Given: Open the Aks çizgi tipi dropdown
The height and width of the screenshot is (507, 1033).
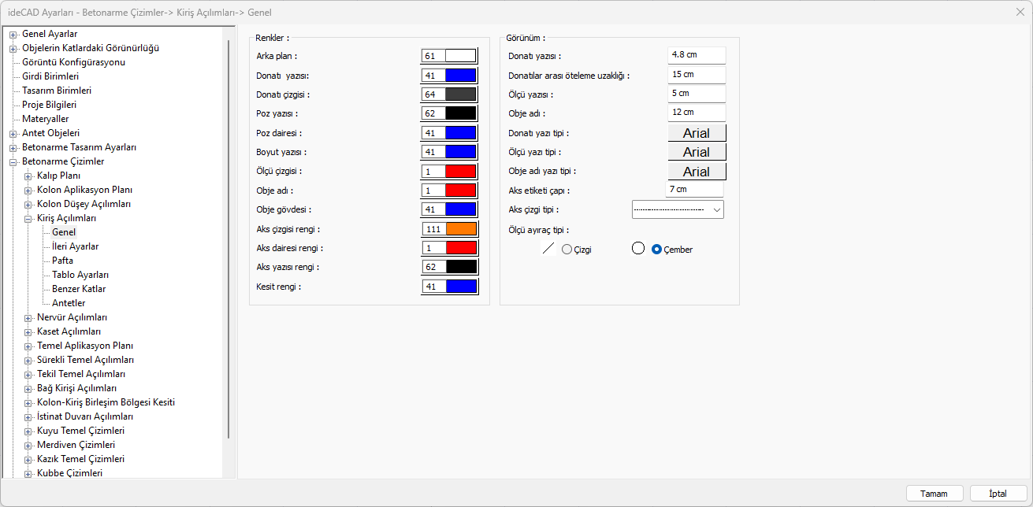Looking at the screenshot, I should tap(678, 209).
